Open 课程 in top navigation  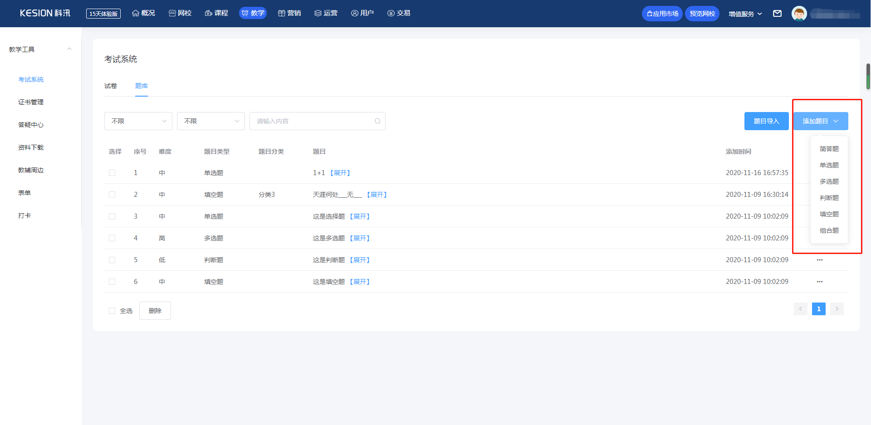click(216, 13)
